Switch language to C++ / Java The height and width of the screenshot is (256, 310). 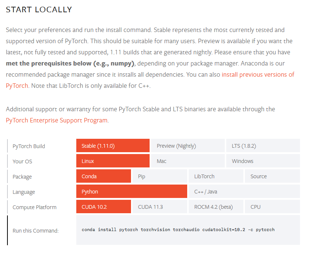[x=244, y=192]
